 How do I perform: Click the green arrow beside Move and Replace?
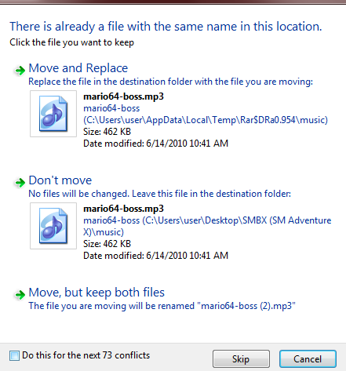(20, 70)
